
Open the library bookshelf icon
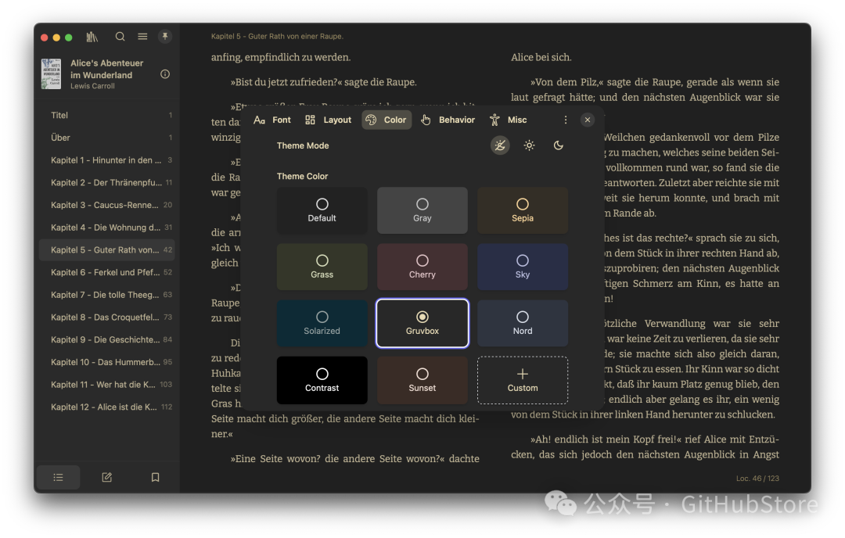tap(92, 37)
